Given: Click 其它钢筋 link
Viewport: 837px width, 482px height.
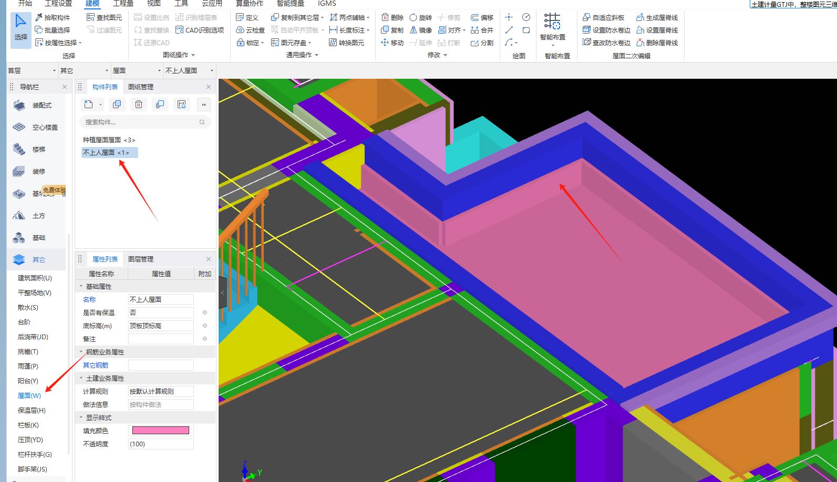Looking at the screenshot, I should point(96,365).
